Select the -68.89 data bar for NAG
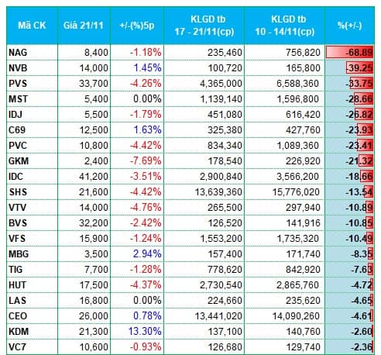 (349, 53)
